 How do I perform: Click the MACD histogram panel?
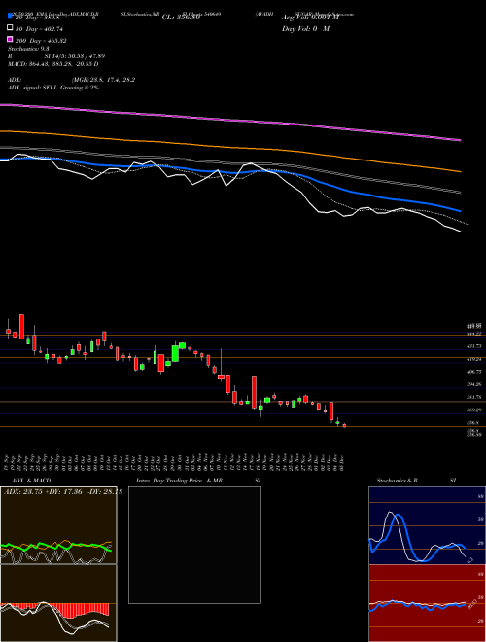(58, 603)
